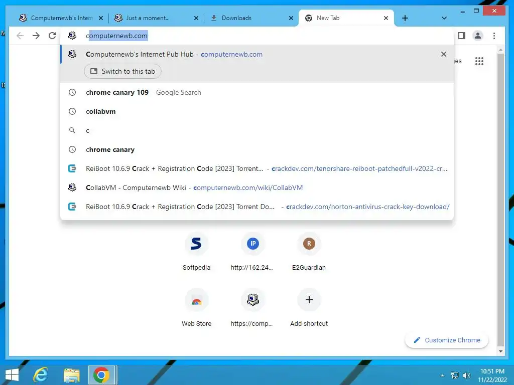Click the scrollbar down arrow
Viewport: 514px width, 385px height.
(500, 351)
